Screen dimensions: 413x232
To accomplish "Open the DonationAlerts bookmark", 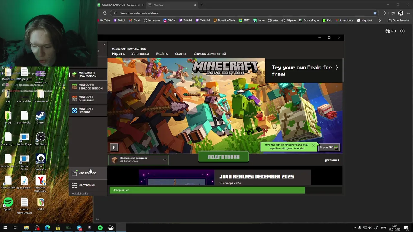I will (x=224, y=20).
